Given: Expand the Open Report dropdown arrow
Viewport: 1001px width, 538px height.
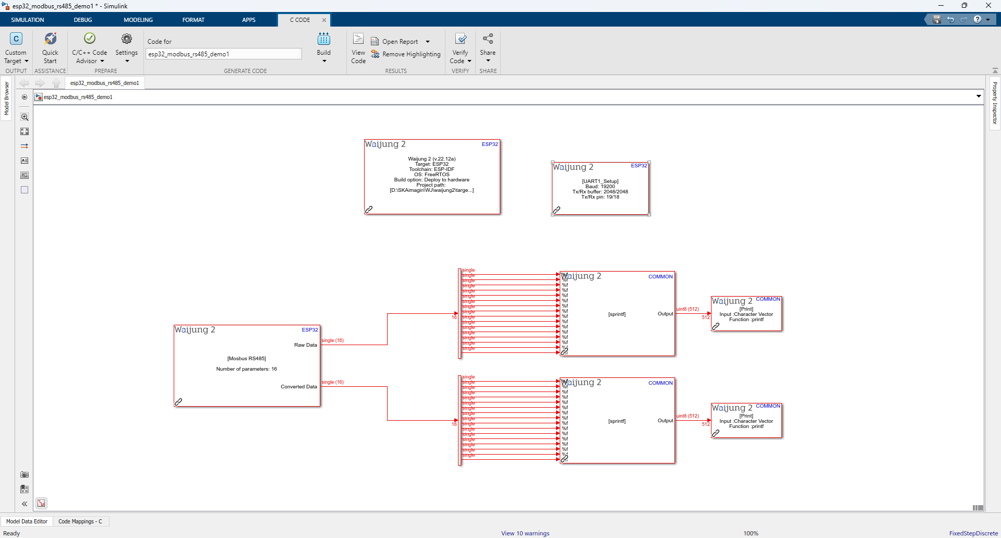Looking at the screenshot, I should coord(428,42).
